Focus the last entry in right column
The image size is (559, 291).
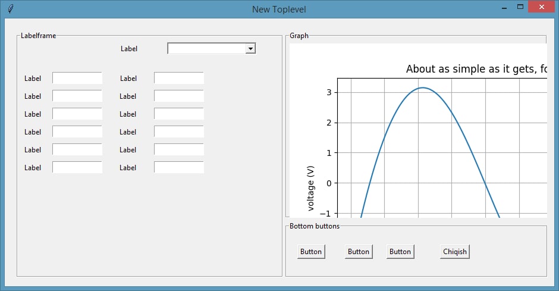tap(179, 167)
